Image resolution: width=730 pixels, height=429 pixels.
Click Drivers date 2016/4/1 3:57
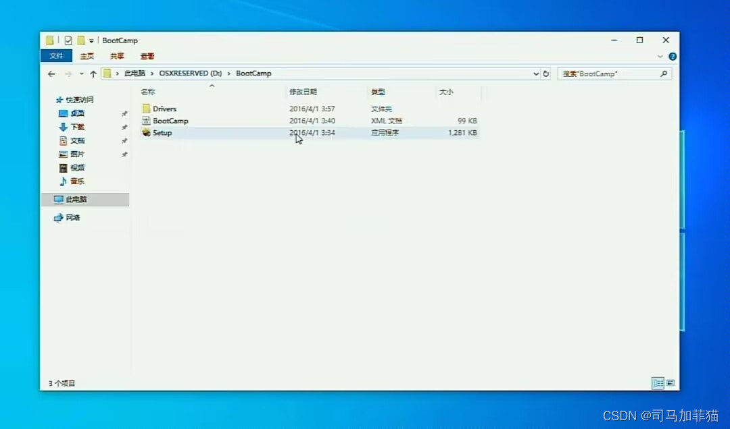click(x=312, y=109)
